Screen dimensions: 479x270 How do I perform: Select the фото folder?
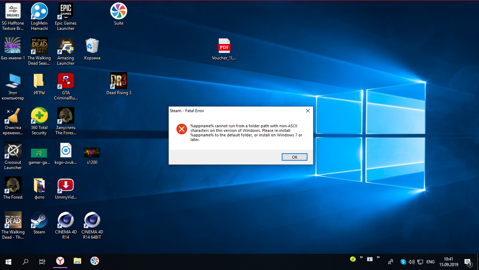39,188
